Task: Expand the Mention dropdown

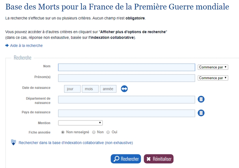Action: click(80, 123)
